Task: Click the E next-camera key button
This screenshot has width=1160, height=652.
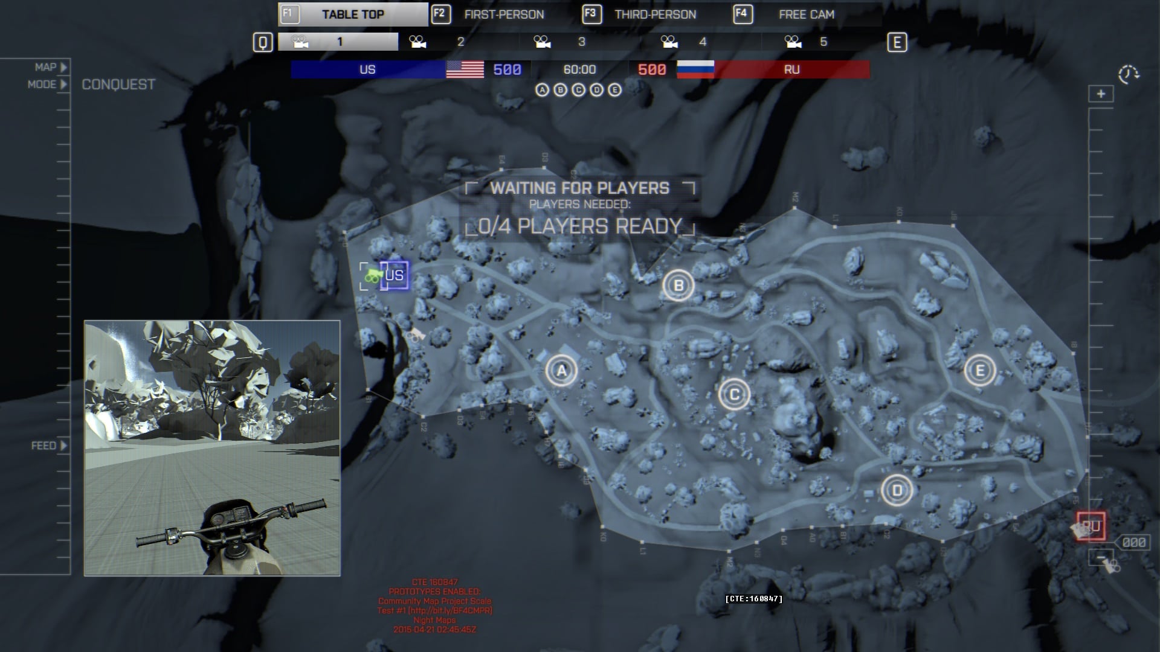Action: [897, 42]
